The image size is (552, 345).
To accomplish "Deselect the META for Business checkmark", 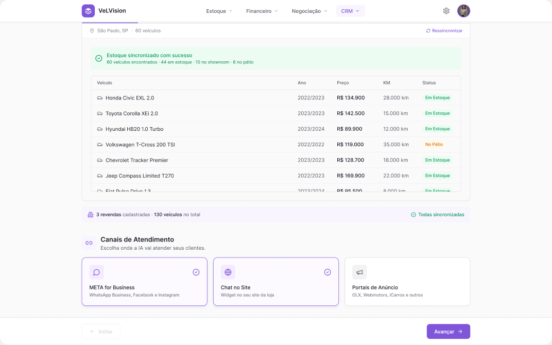I will tap(196, 272).
